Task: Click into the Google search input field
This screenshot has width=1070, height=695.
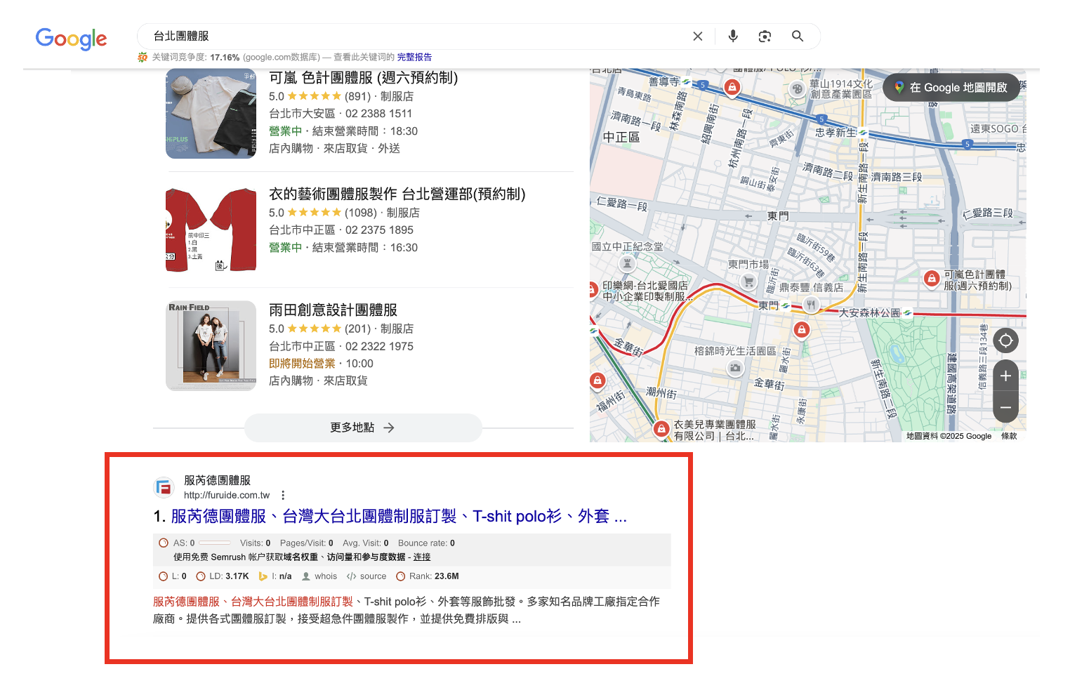Action: tap(414, 37)
